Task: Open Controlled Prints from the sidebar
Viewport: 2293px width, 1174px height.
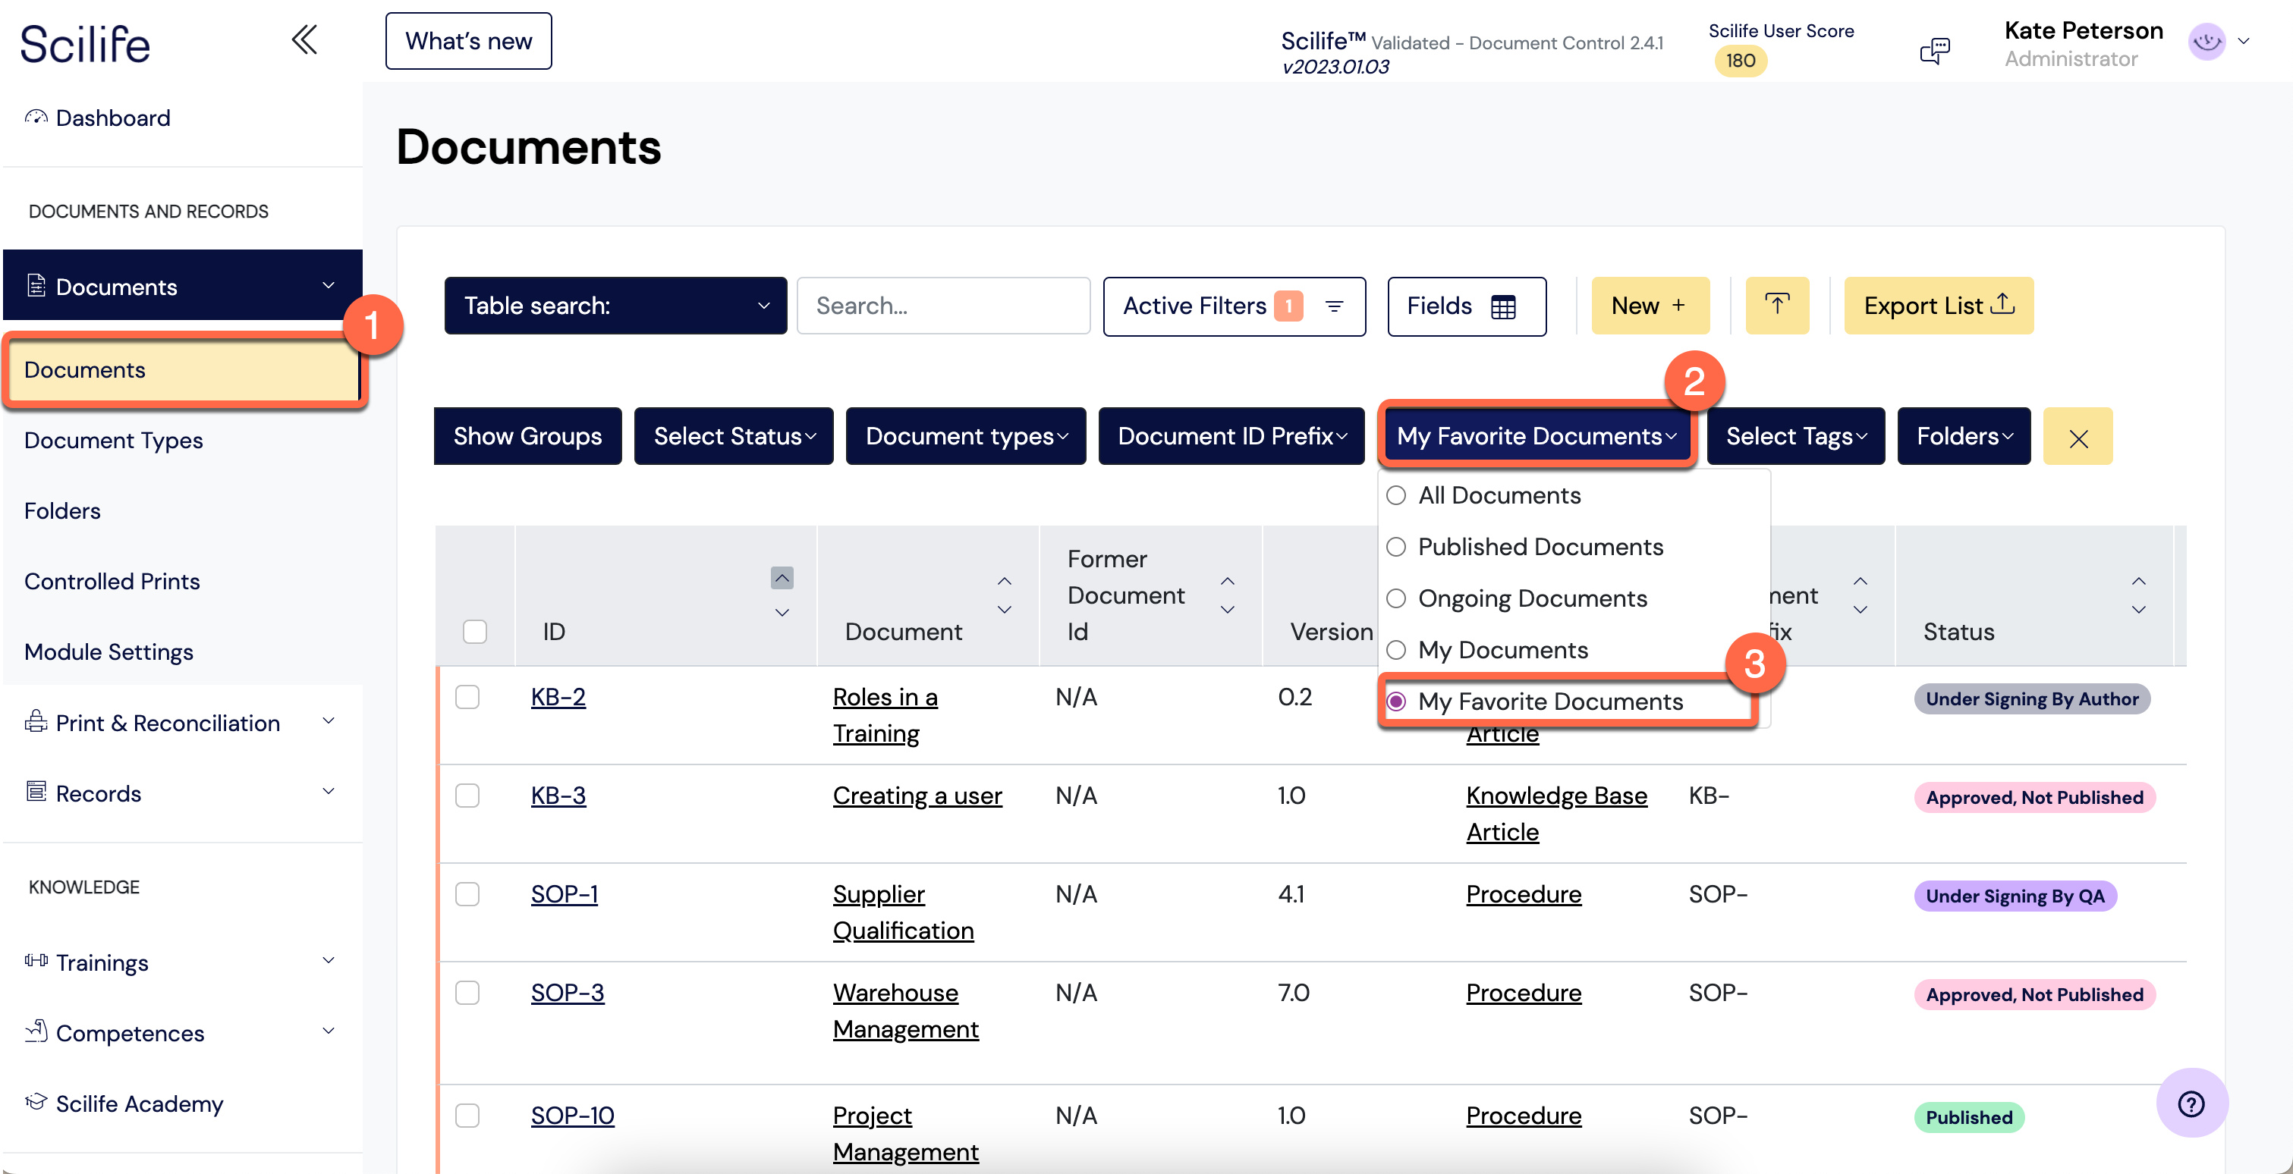Action: coord(112,582)
